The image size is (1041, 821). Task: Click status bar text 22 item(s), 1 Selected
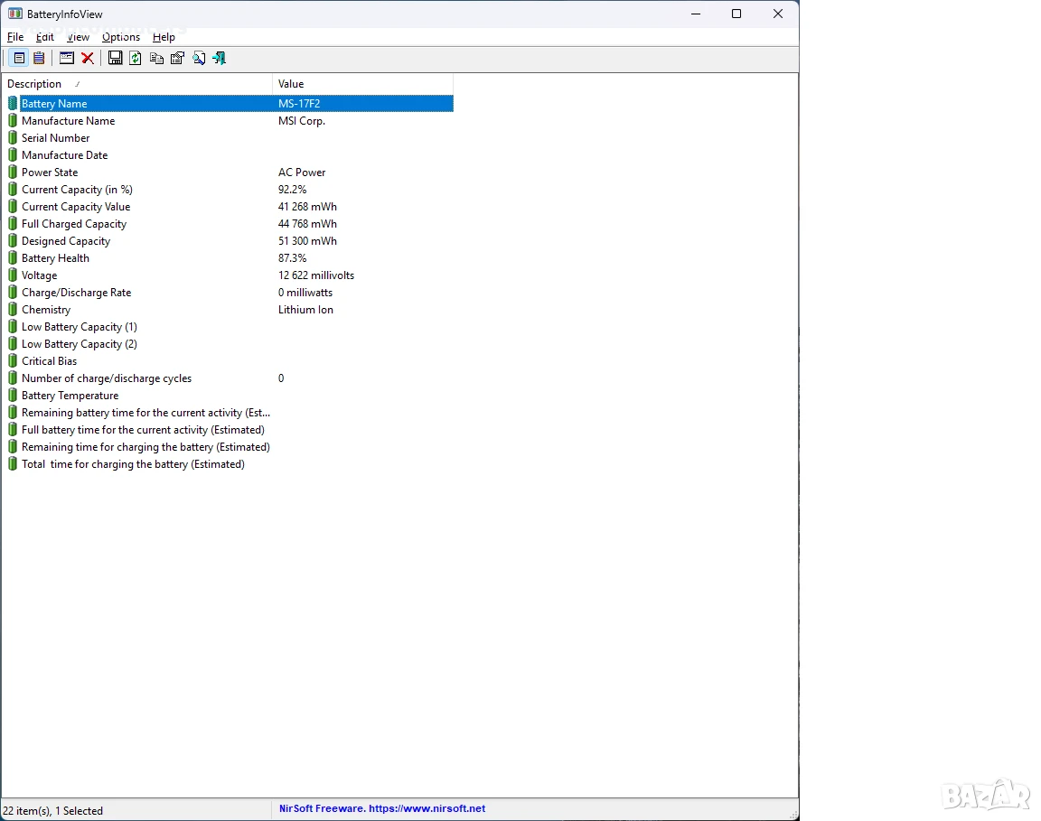click(x=53, y=811)
